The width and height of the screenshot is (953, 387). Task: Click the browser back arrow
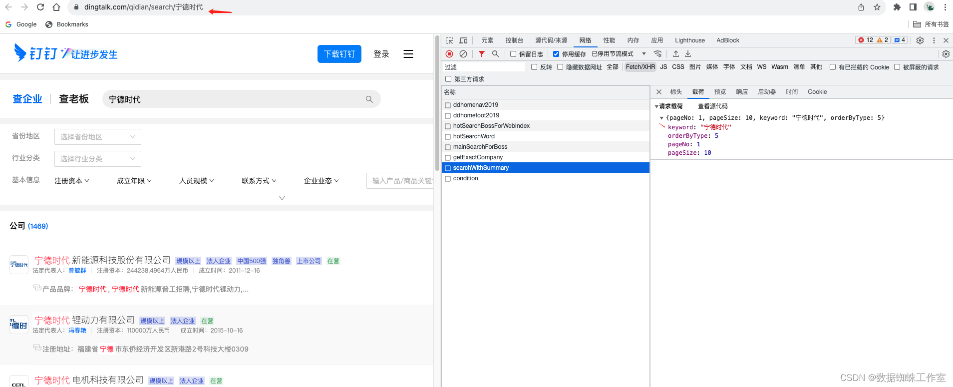8,7
